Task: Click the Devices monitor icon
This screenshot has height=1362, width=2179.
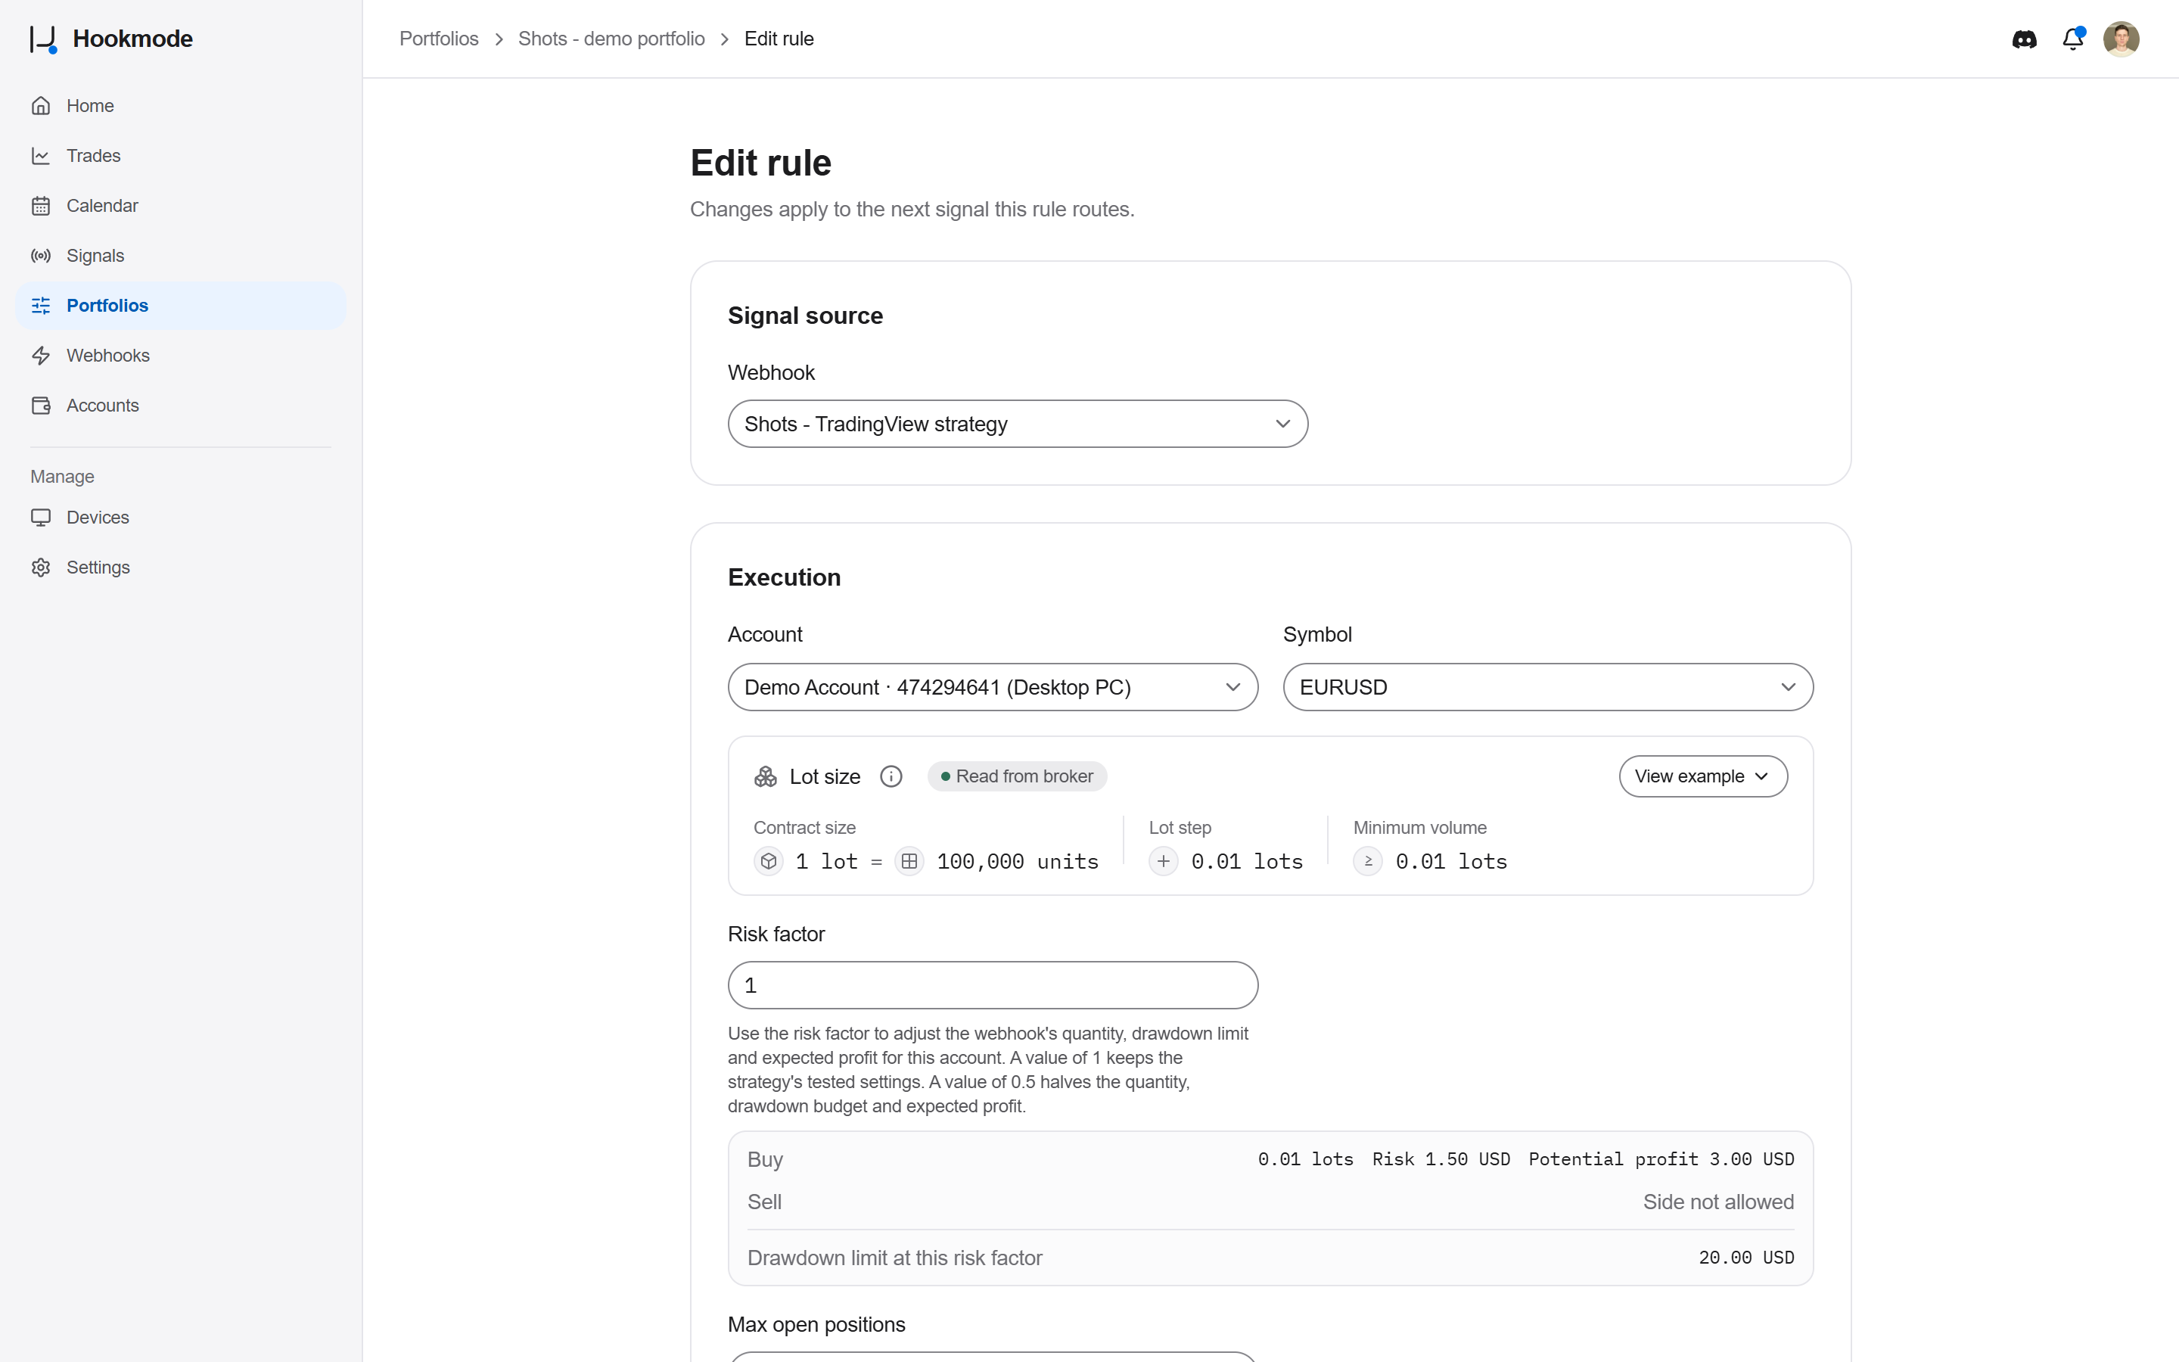Action: pos(41,517)
